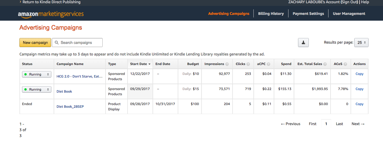
Task: Click the Ended status text
Action: [x=27, y=104]
